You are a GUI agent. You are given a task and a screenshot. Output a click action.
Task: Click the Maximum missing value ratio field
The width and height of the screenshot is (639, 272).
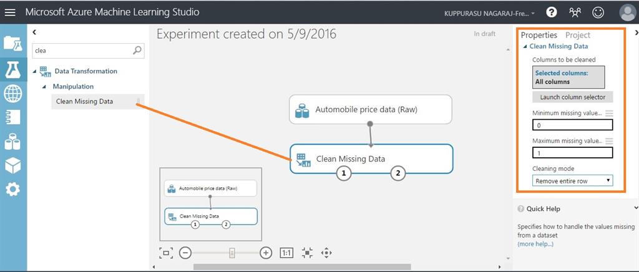572,153
